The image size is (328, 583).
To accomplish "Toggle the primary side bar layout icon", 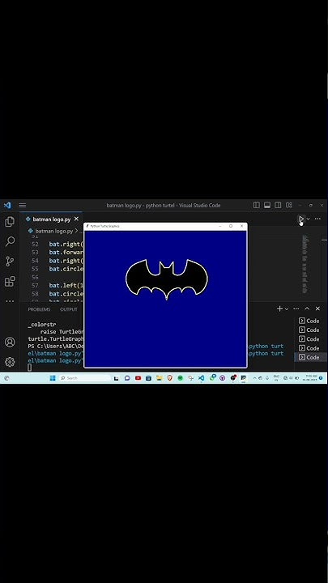I will (257, 205).
